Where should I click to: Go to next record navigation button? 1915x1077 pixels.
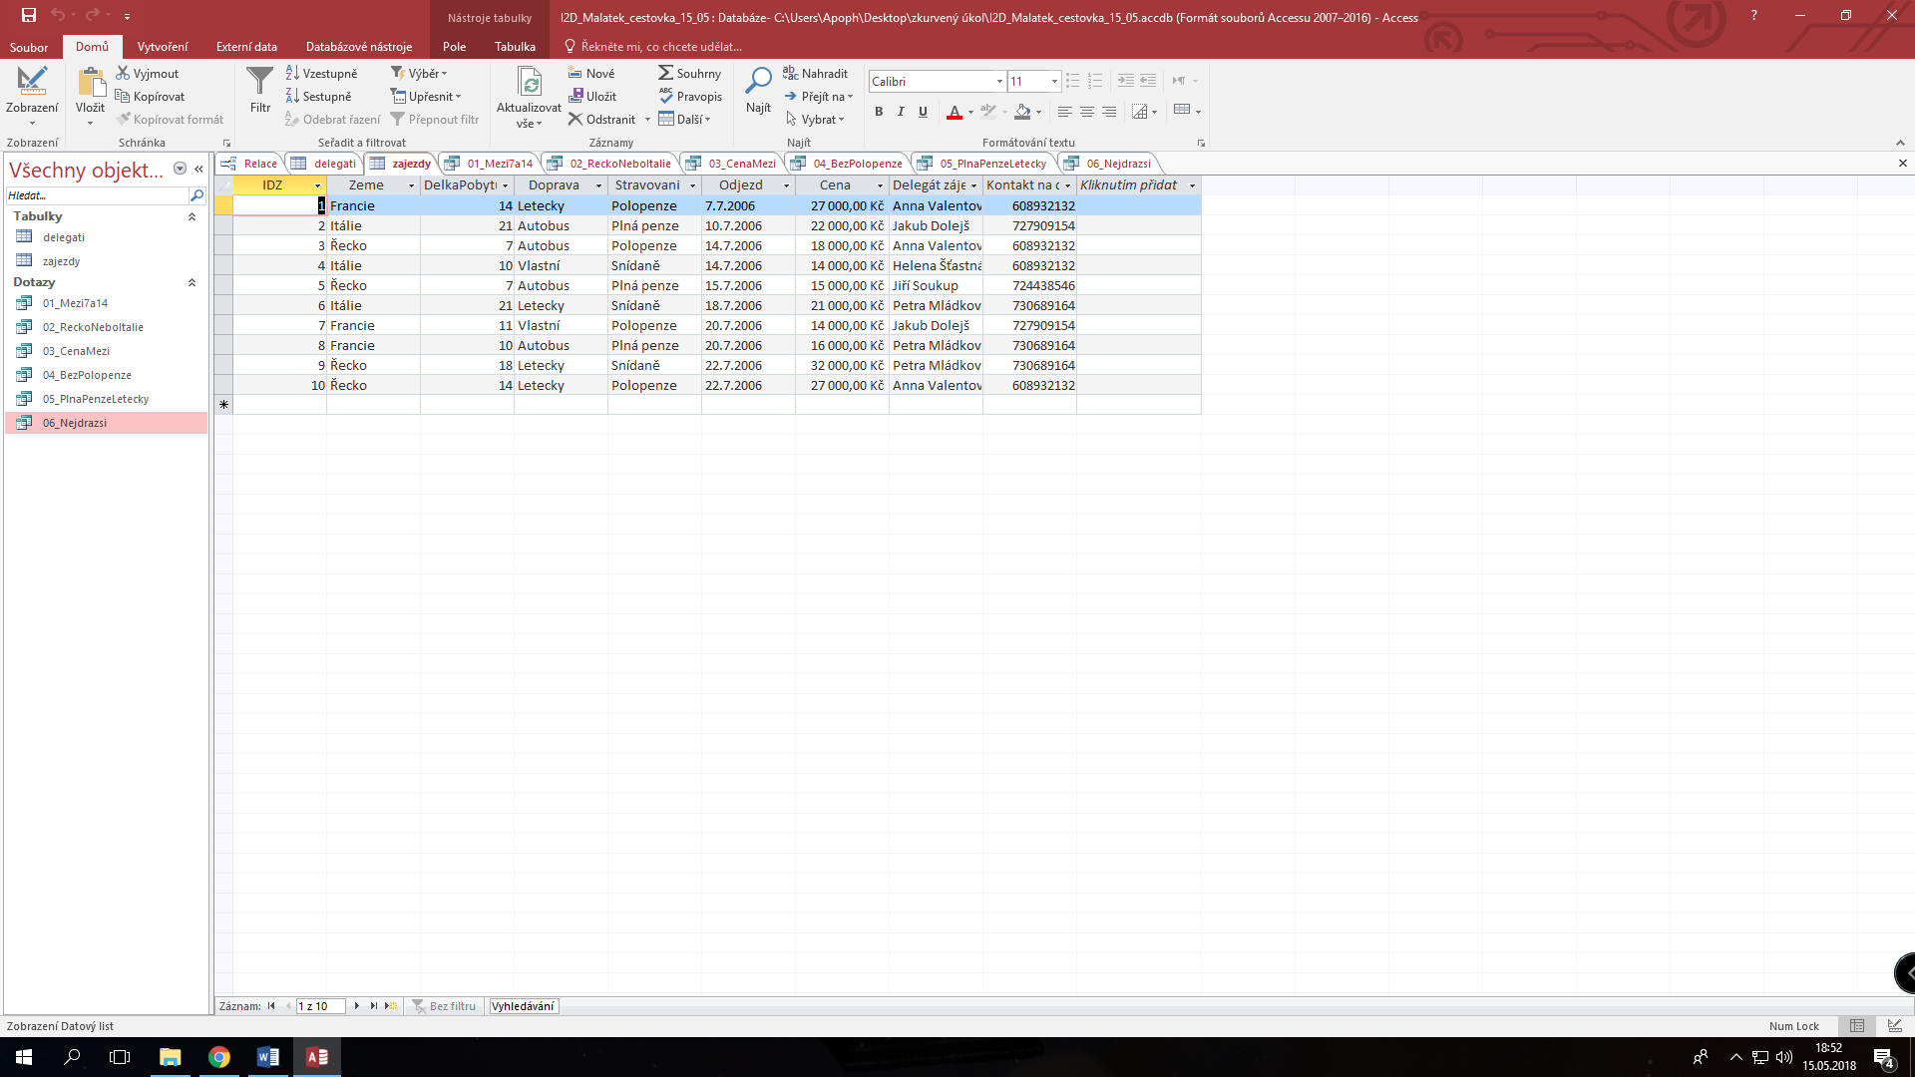click(x=357, y=1006)
